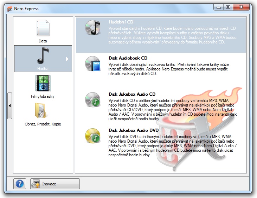Collapse the side panel with left arrow

pyautogui.click(x=10, y=106)
